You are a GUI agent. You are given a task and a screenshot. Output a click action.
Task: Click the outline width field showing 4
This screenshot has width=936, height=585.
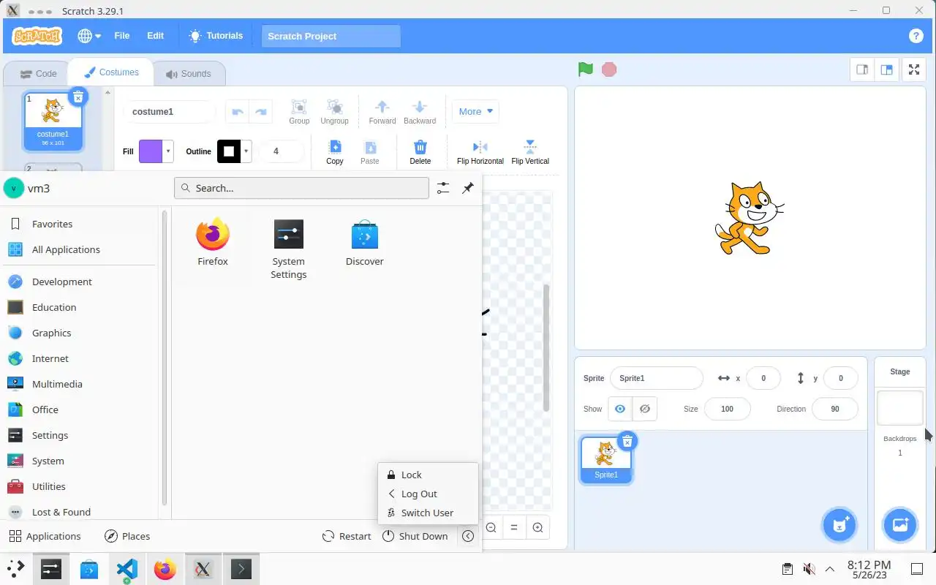click(282, 151)
